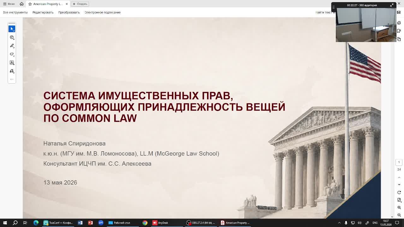Click the current page number field
Image resolution: width=404 pixels, height=227 pixels.
tap(399, 162)
